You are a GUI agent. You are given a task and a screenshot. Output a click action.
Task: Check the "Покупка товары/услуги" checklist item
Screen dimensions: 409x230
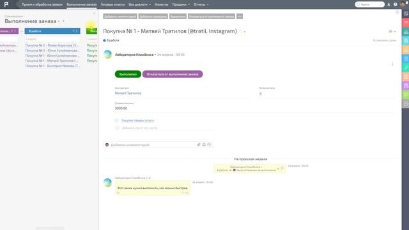(x=116, y=121)
